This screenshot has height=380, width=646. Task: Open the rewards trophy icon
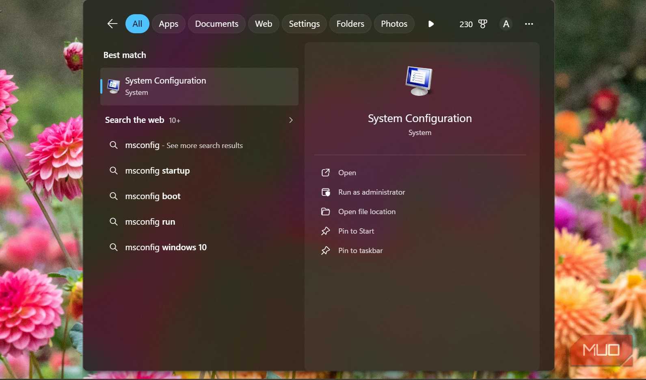point(482,24)
